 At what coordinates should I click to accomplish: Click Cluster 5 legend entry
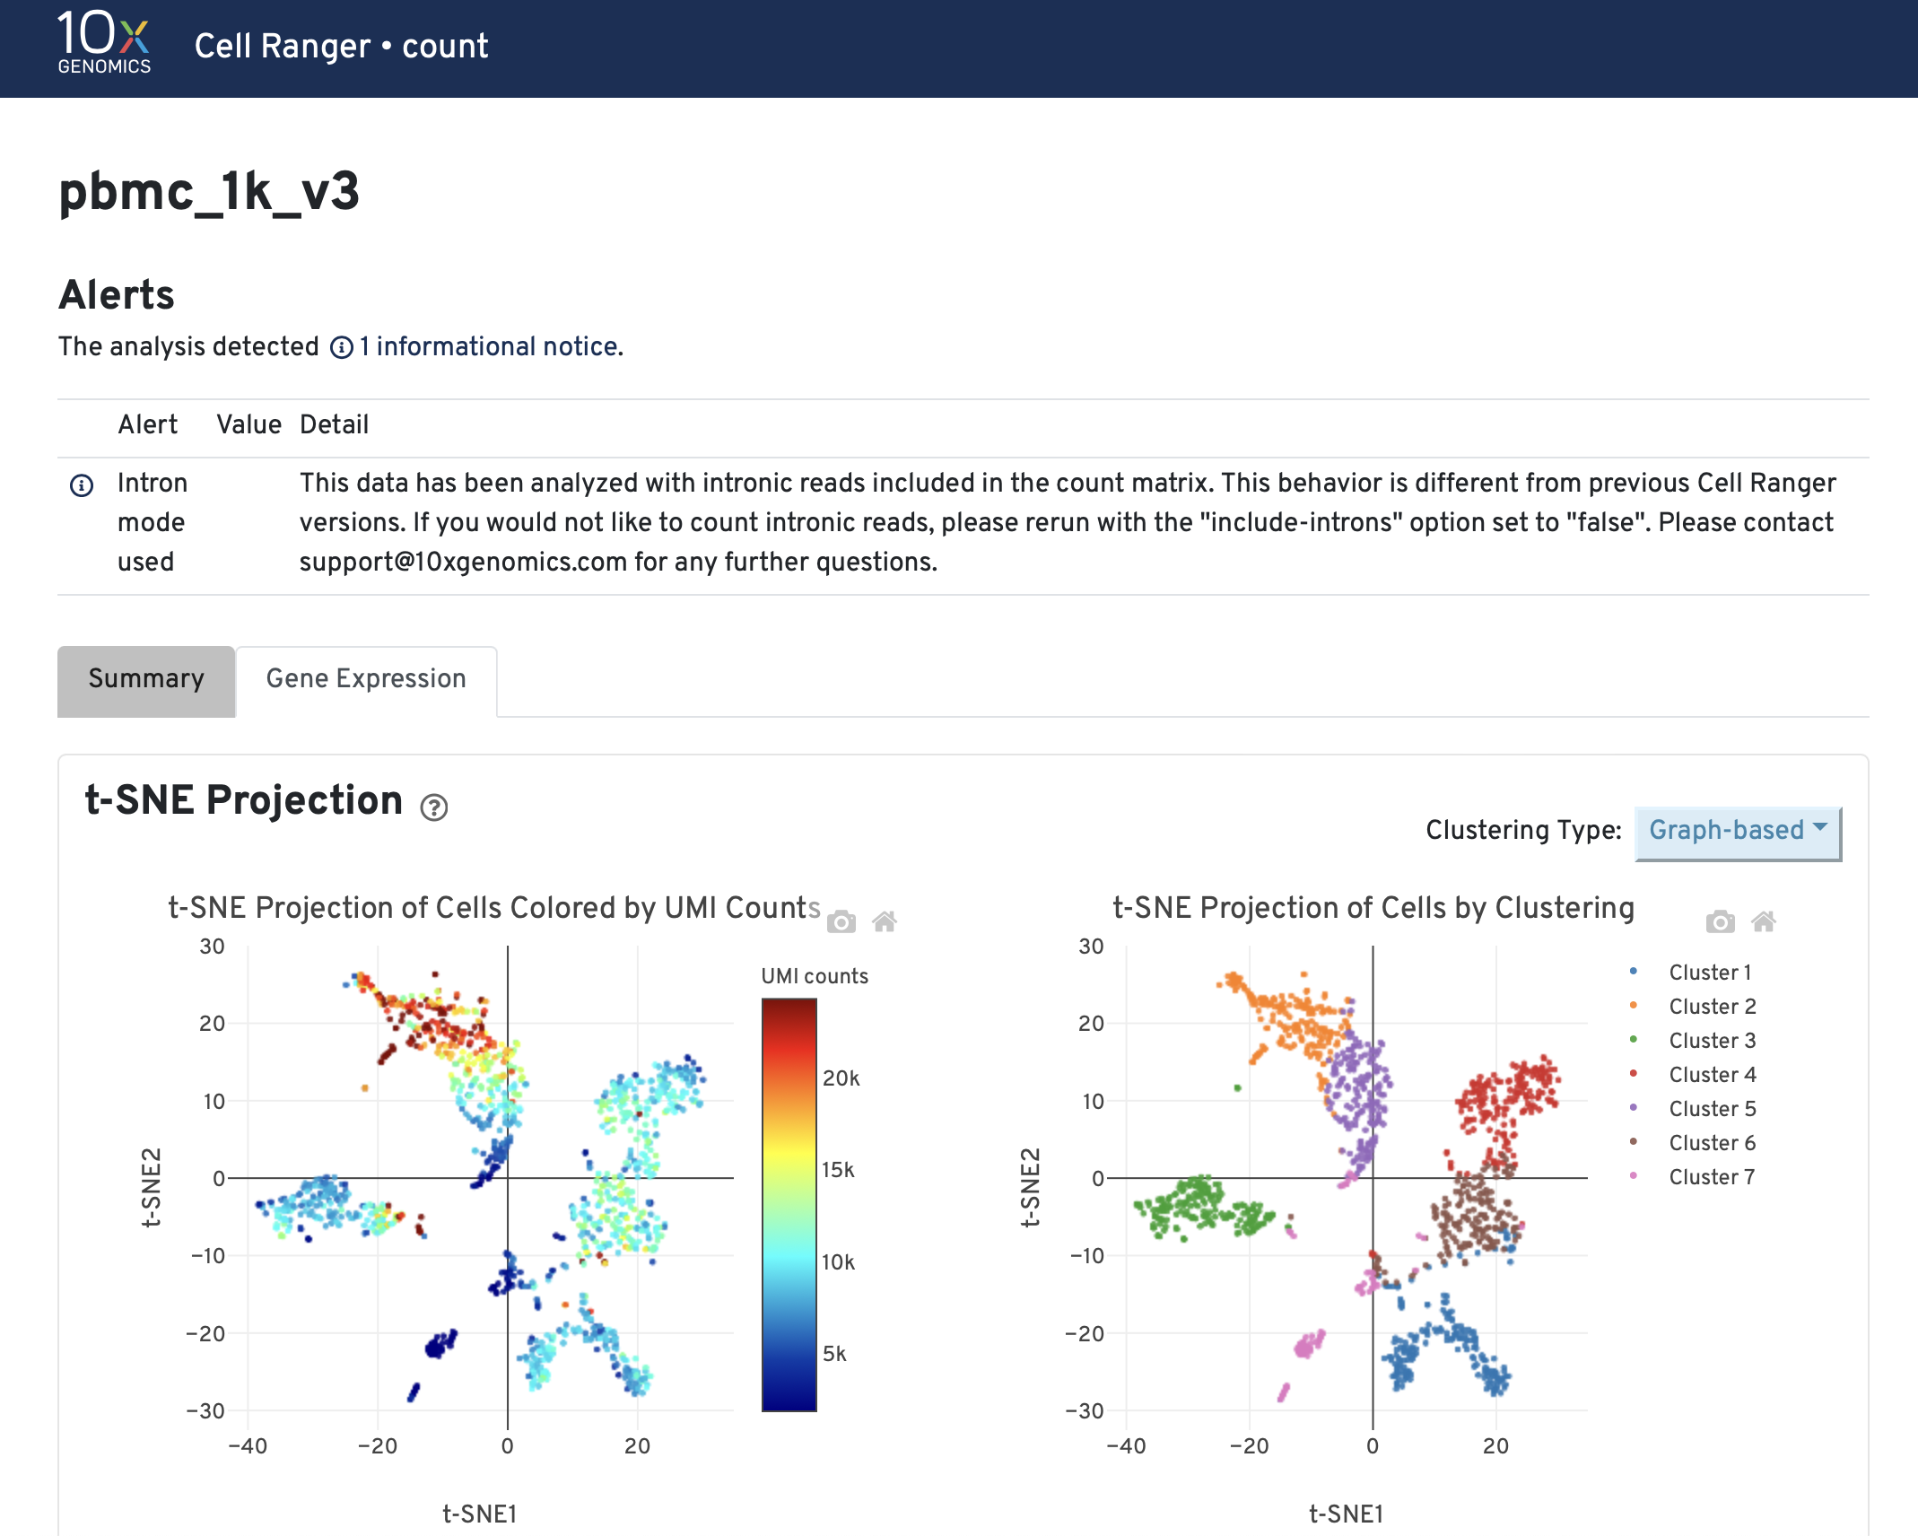[x=1692, y=1109]
